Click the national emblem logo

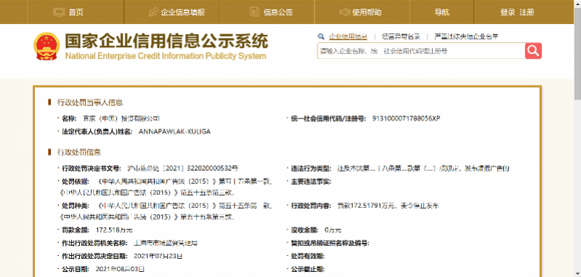point(46,46)
